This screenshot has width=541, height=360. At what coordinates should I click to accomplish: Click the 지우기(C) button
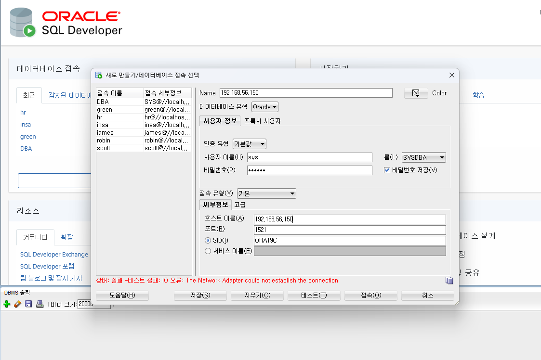coord(257,296)
